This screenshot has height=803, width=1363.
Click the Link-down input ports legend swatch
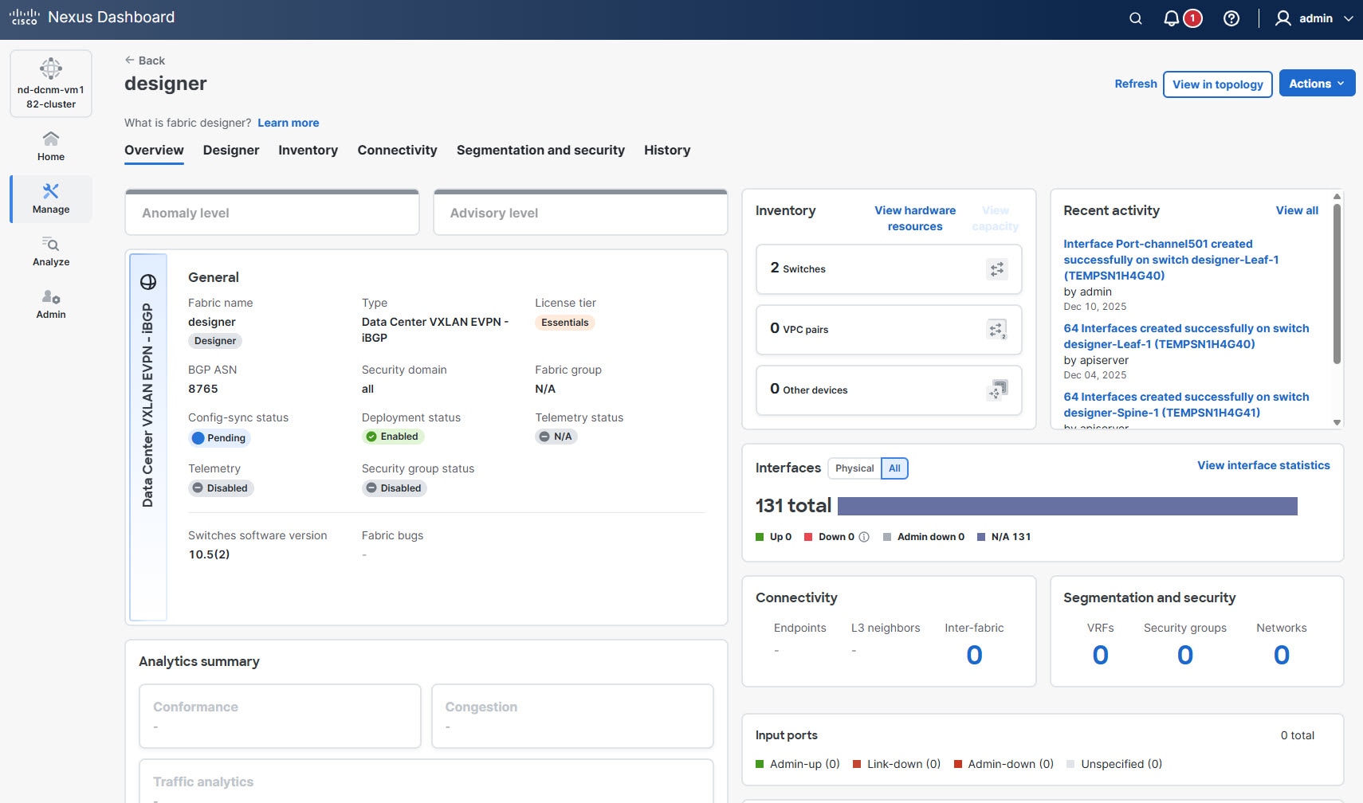857,764
